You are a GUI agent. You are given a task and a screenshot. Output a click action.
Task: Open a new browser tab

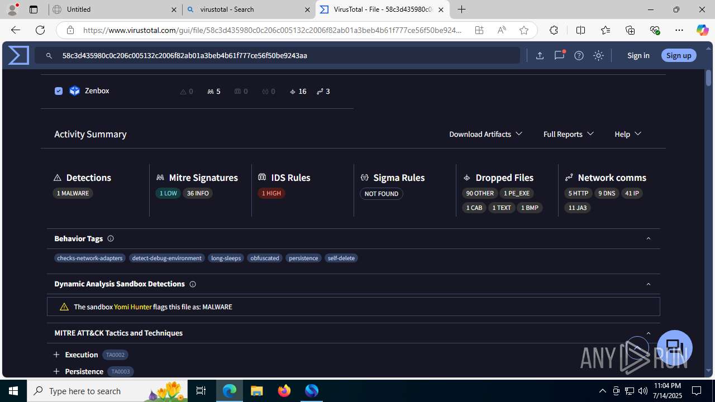pos(462,9)
